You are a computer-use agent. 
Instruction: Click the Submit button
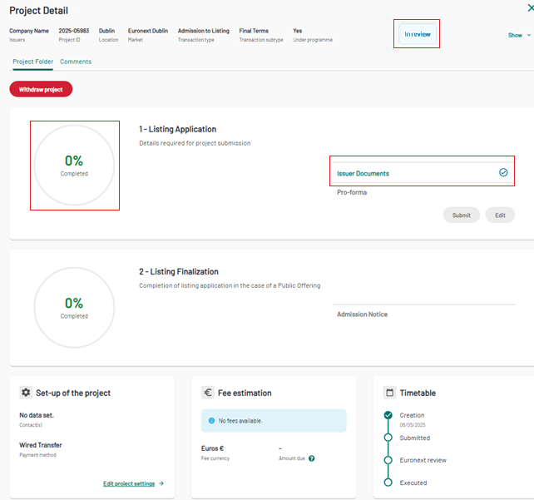462,215
